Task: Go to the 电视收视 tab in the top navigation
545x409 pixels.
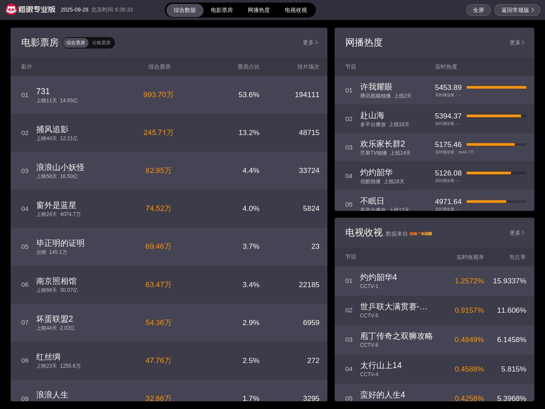Action: click(x=296, y=10)
